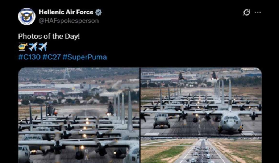Screen dimensions: 279x163
Task: Click the left hovering helicopter in top-right photo
Action: 181,76
